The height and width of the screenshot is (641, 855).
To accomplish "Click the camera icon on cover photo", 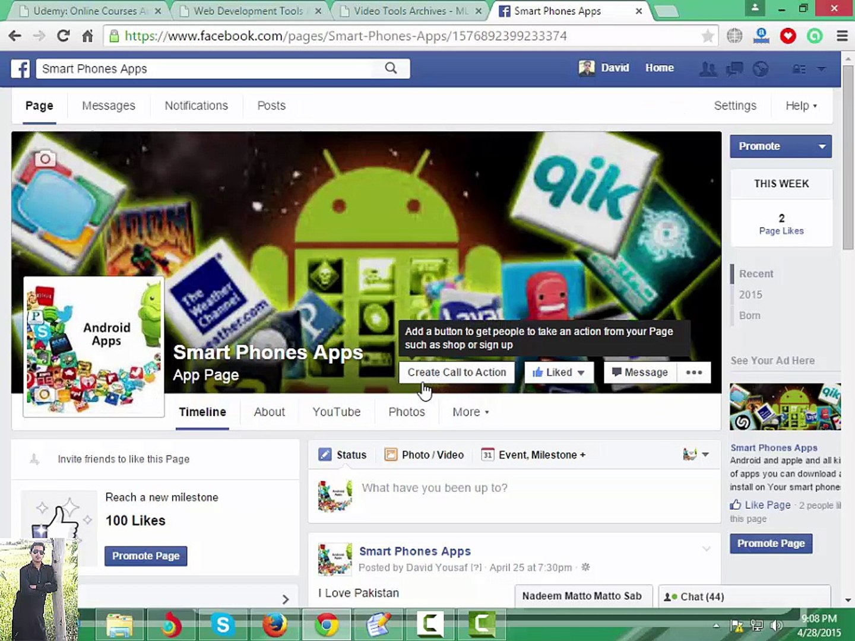I will (45, 158).
